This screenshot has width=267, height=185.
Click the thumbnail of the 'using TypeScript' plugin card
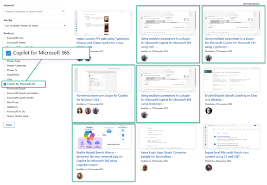(232, 23)
